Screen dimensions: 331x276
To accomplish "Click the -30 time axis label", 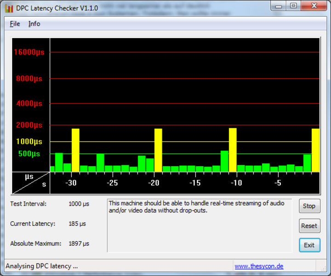I will click(71, 183).
